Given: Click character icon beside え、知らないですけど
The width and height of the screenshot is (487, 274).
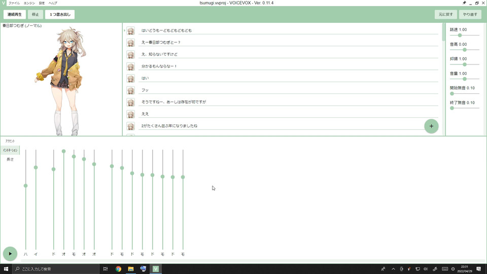Looking at the screenshot, I should (x=131, y=54).
